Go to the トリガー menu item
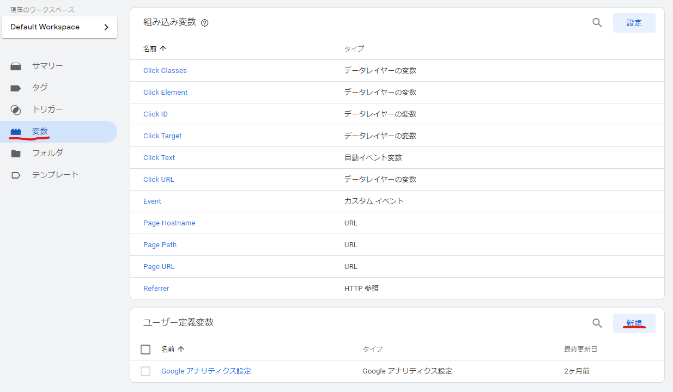Screen dimensions: 673x392 pyautogui.click(x=47, y=109)
